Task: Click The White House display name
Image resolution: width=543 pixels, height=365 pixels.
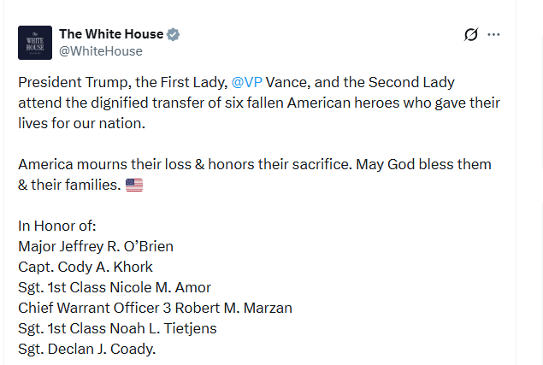Action: (x=110, y=34)
